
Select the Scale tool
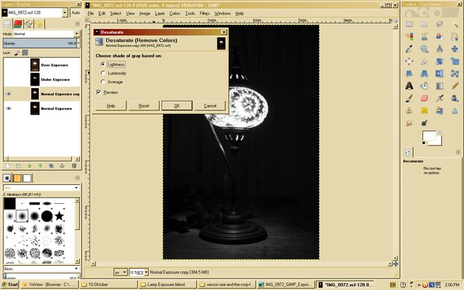coord(455,61)
